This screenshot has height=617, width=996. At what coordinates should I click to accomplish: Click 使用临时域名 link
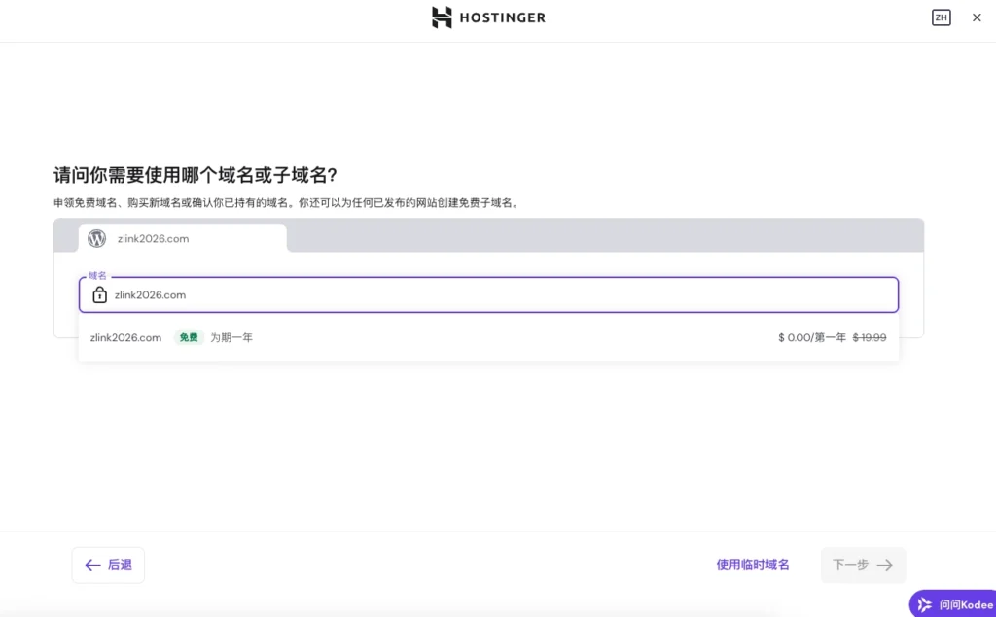point(753,565)
